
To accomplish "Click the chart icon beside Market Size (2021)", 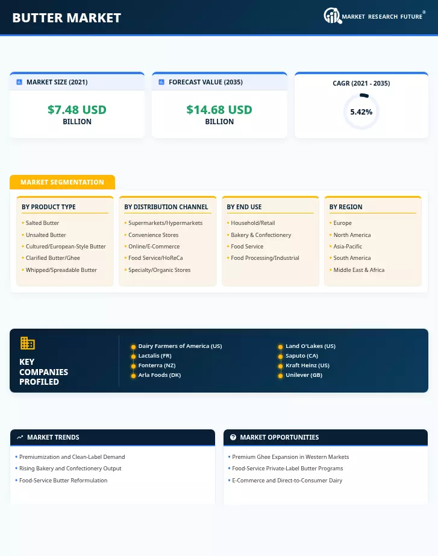I will point(19,82).
